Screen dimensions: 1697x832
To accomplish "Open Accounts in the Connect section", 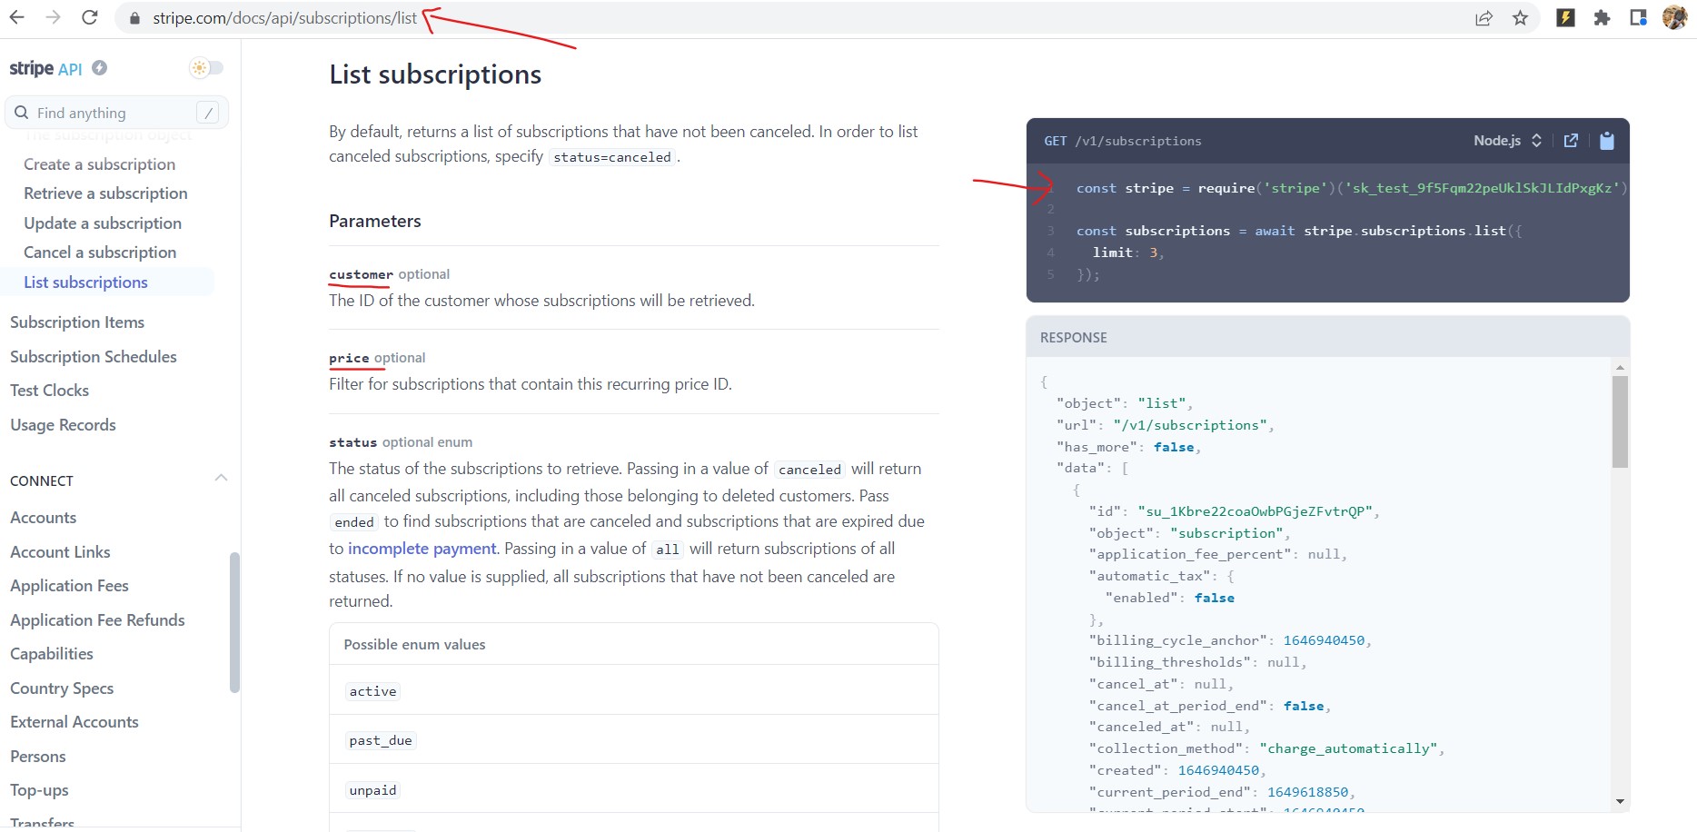I will point(44,518).
